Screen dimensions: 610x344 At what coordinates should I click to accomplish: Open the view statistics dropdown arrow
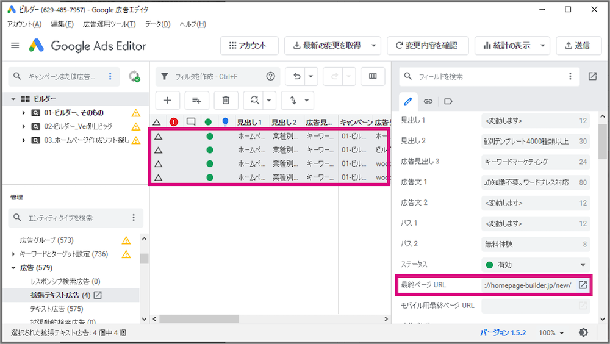click(543, 46)
